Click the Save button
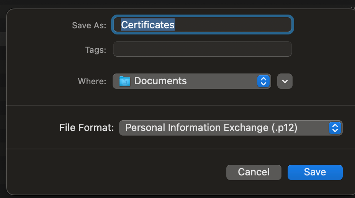The height and width of the screenshot is (198, 355). tap(315, 172)
